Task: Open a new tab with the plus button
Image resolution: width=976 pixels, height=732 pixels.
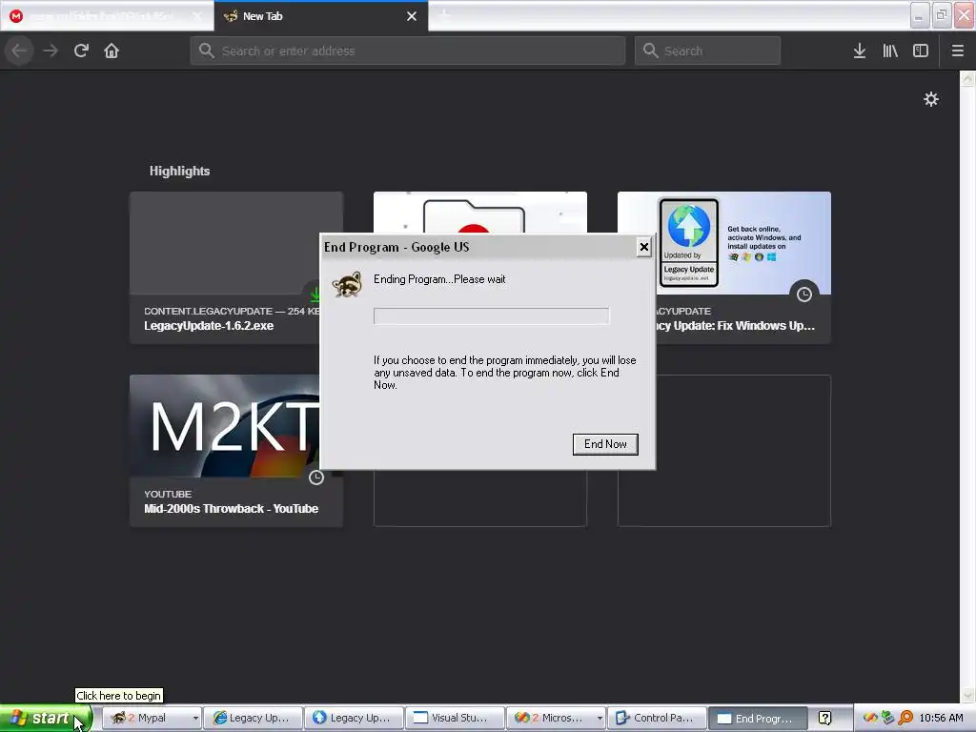Action: (444, 15)
